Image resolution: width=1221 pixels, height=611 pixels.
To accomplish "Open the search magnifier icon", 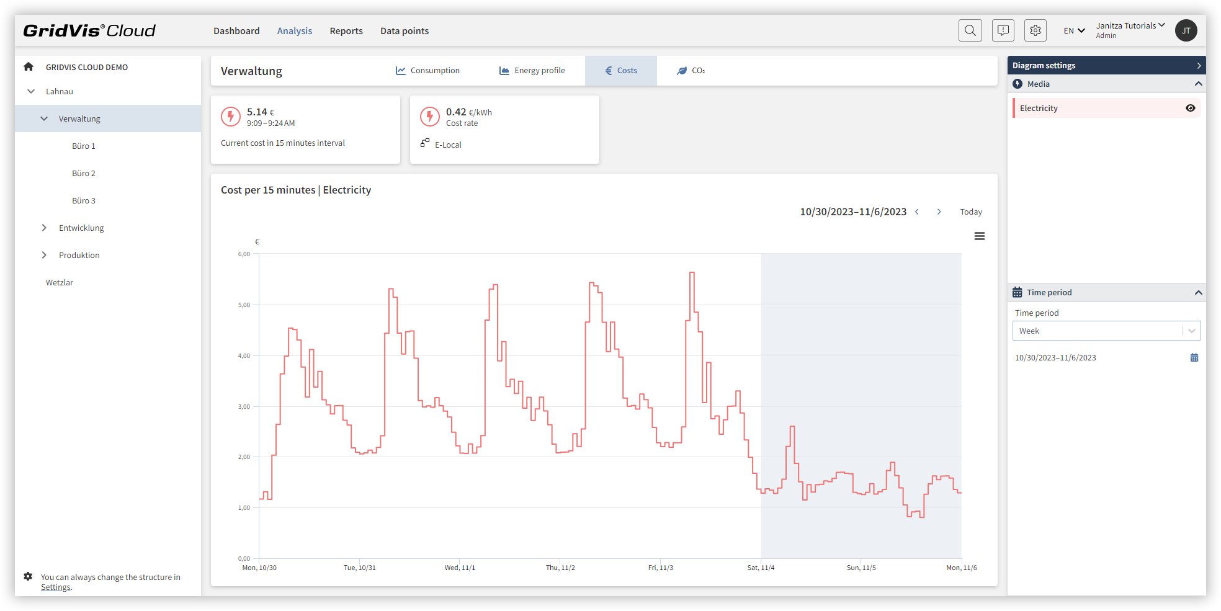I will [970, 30].
